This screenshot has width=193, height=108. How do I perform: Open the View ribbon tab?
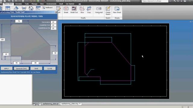coord(42,4)
